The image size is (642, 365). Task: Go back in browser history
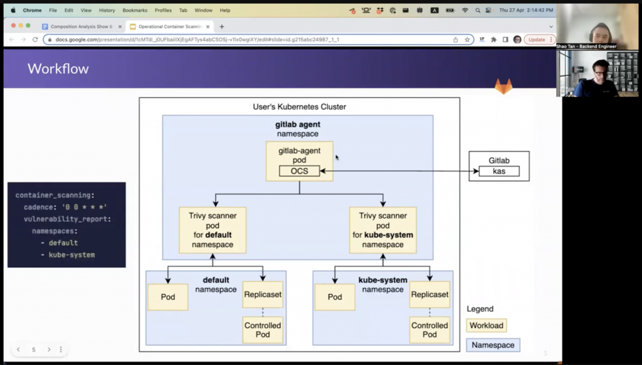coord(11,39)
